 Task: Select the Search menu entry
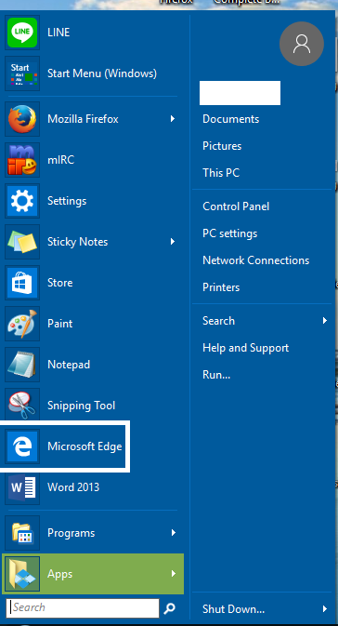click(219, 321)
